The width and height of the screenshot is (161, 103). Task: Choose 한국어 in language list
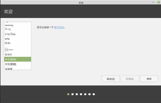[x=17, y=54]
